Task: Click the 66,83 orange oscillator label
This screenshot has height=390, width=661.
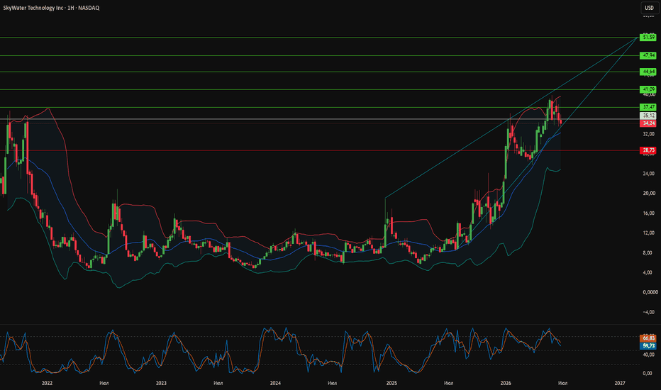Action: 648,338
